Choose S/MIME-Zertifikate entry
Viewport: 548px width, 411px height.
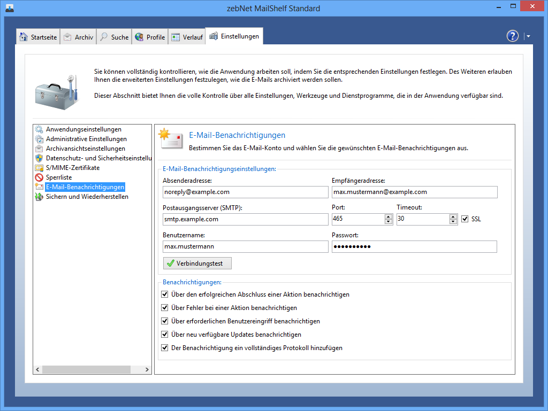coord(73,168)
